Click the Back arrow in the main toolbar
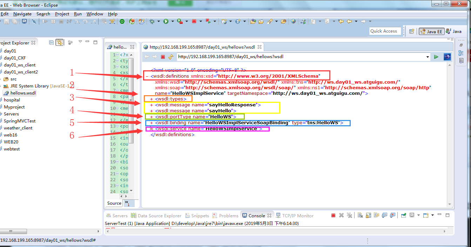The height and width of the screenshot is (247, 471). tap(349, 21)
